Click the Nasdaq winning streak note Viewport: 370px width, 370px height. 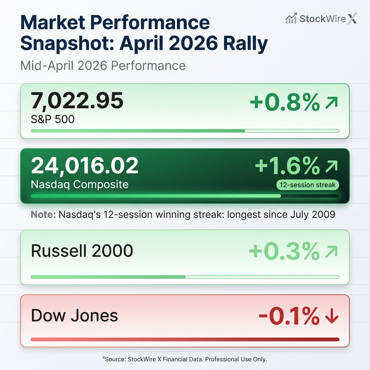click(x=183, y=214)
